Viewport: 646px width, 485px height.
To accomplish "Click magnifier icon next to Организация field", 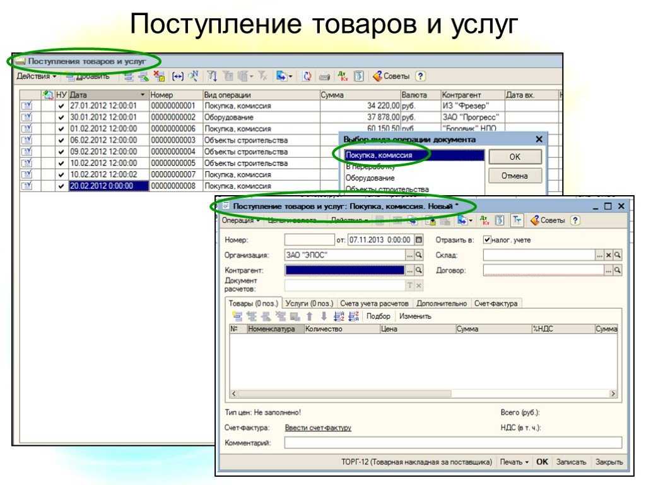I will point(419,255).
